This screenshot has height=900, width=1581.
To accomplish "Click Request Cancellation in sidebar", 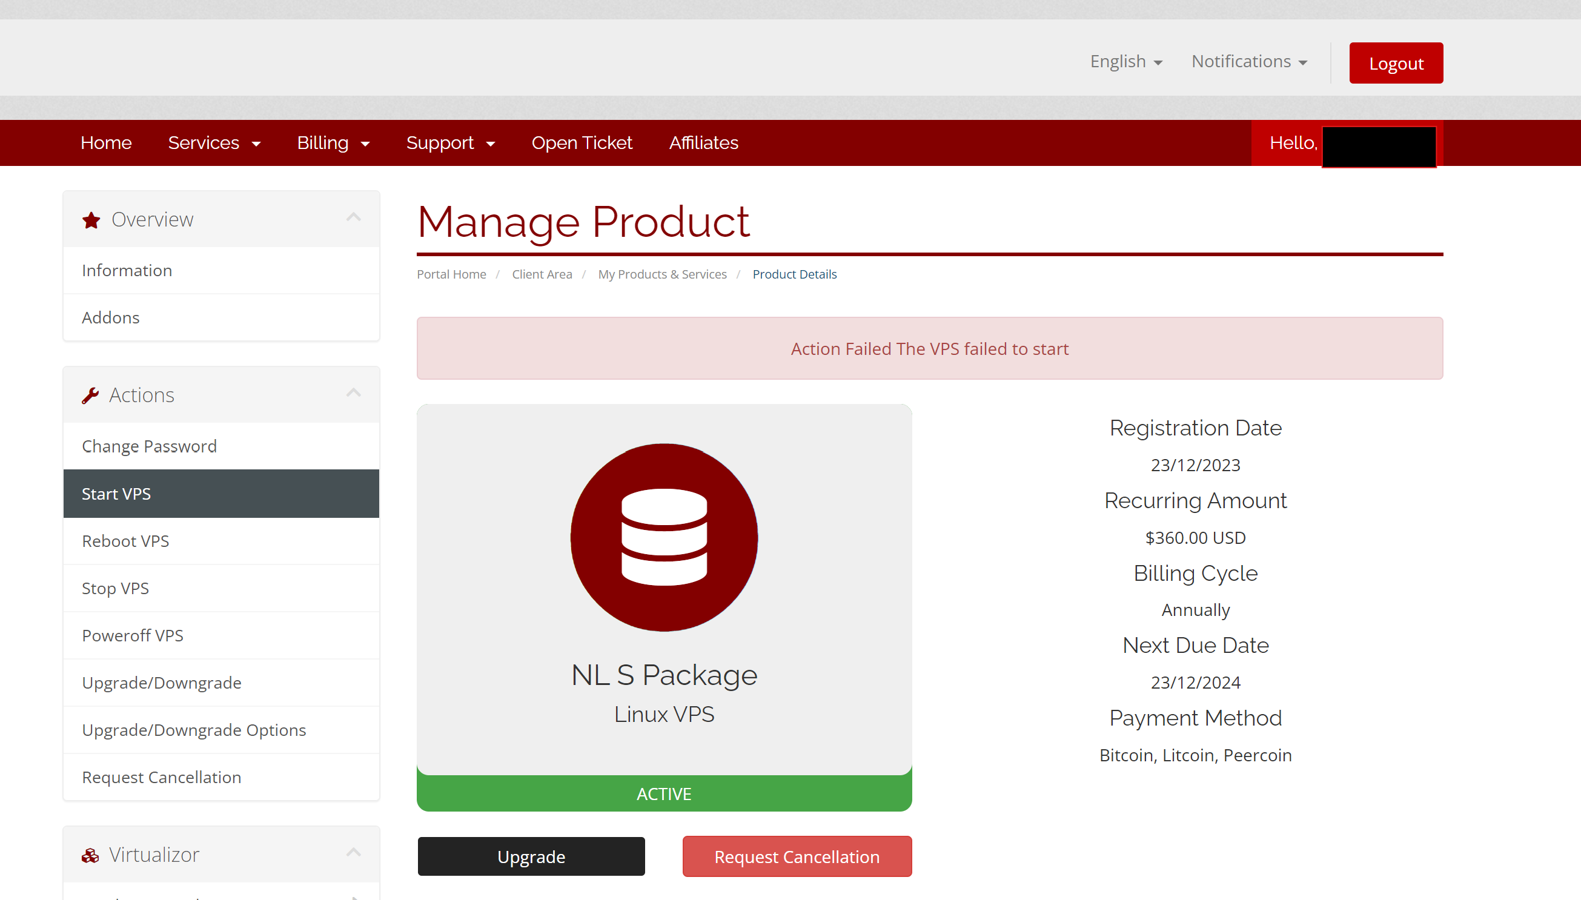I will 221,778.
